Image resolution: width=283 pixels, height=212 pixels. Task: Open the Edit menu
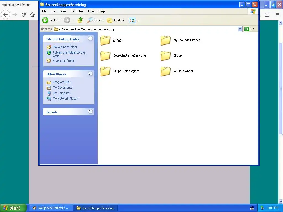pyautogui.click(x=53, y=11)
